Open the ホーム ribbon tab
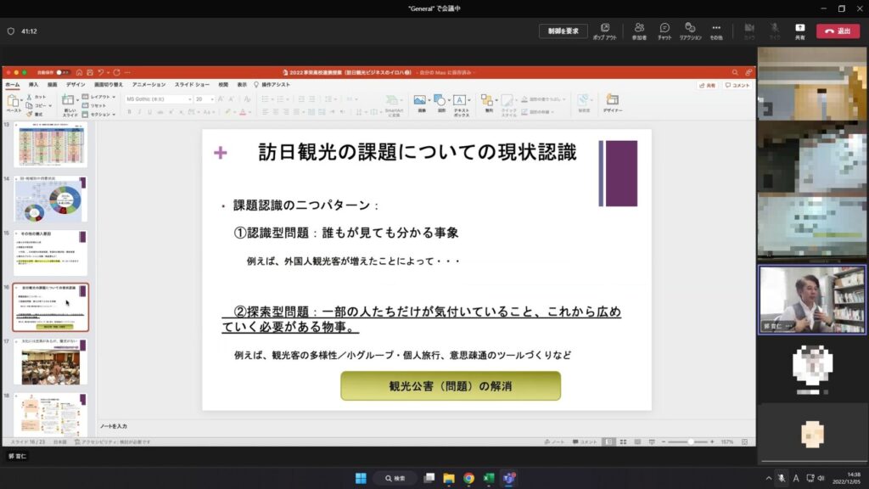 tap(12, 85)
